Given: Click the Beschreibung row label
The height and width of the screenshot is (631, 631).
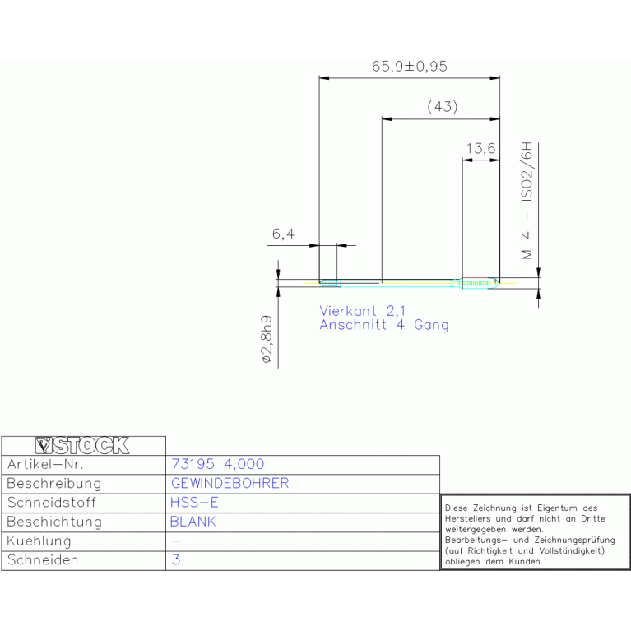Looking at the screenshot, I should click(54, 483).
